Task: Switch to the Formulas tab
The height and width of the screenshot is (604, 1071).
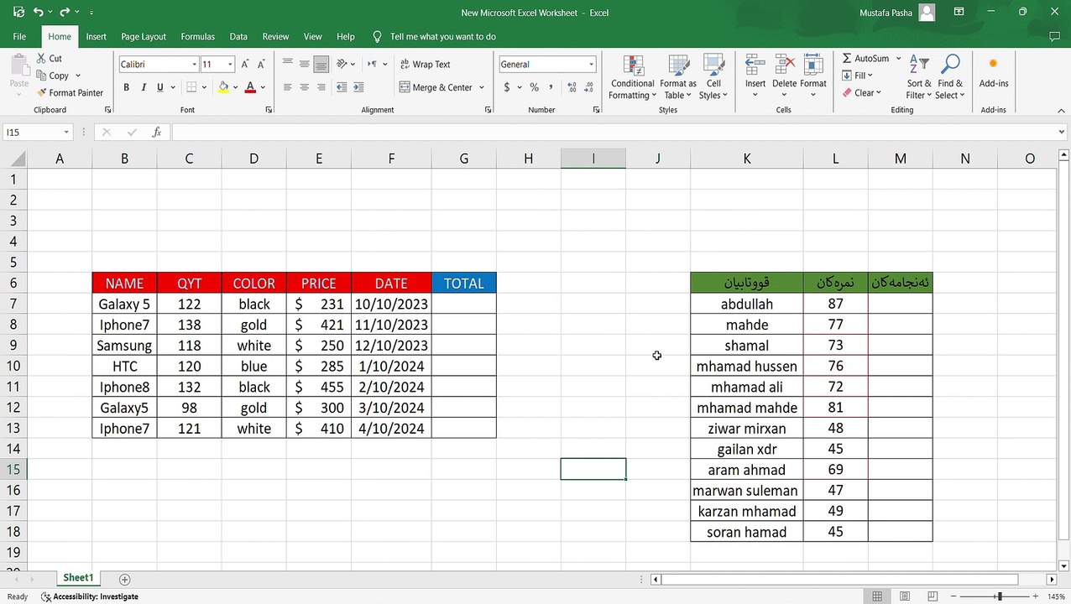Action: point(198,37)
